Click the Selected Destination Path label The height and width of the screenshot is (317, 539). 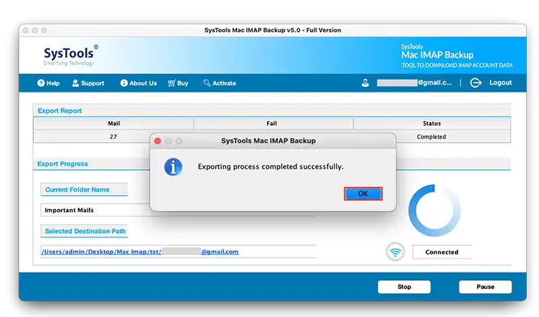[x=84, y=231]
